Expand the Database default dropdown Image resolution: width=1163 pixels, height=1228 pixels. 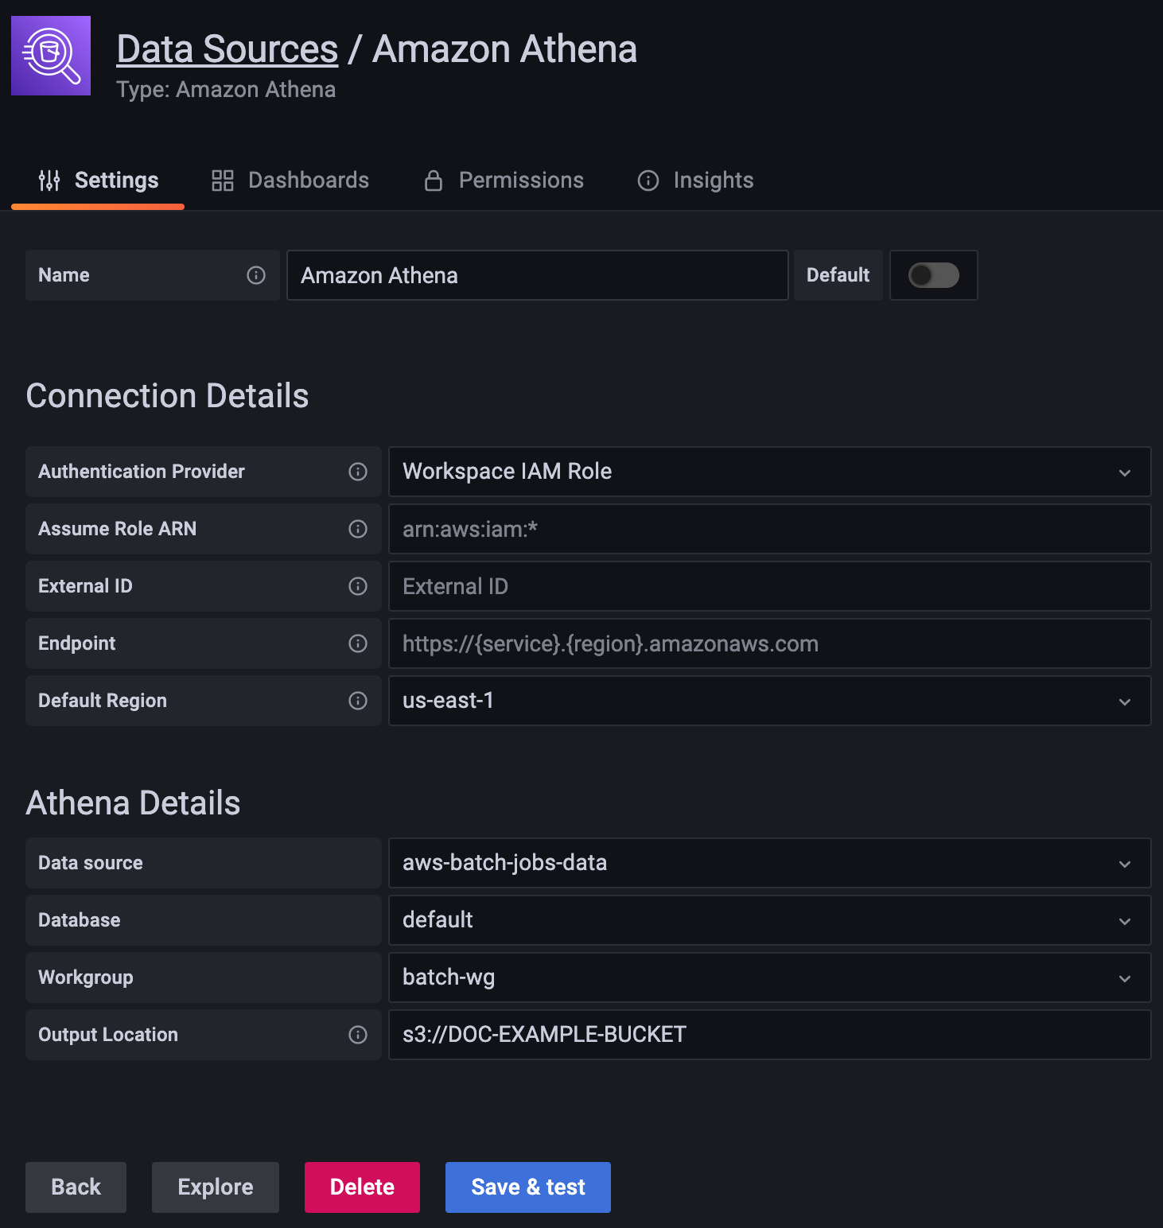(769, 920)
